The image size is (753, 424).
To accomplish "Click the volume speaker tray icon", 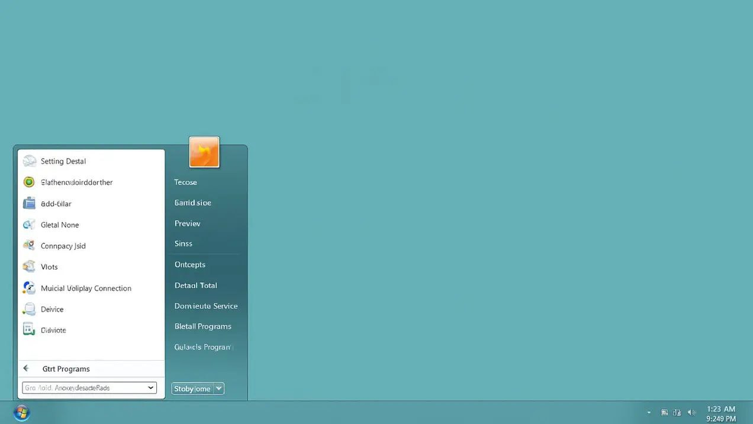I will tap(692, 413).
